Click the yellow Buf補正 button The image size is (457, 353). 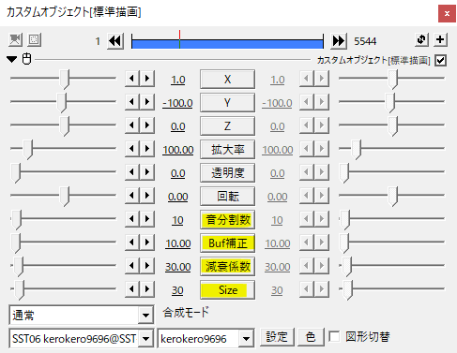click(227, 243)
